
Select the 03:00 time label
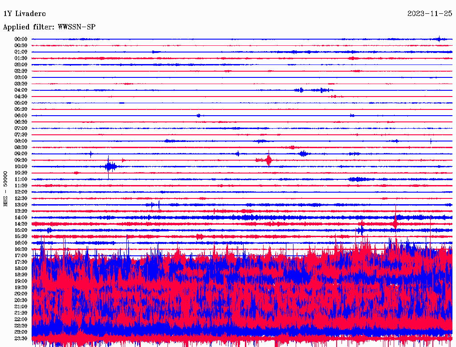point(20,77)
